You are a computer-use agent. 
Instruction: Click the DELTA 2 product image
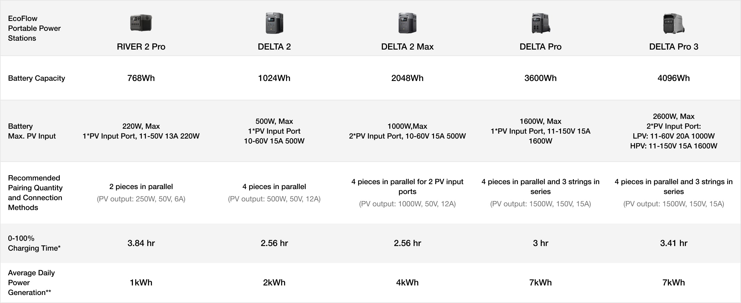(274, 23)
